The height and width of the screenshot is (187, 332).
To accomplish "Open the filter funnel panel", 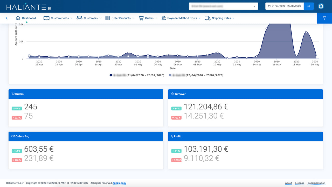I will point(324,18).
